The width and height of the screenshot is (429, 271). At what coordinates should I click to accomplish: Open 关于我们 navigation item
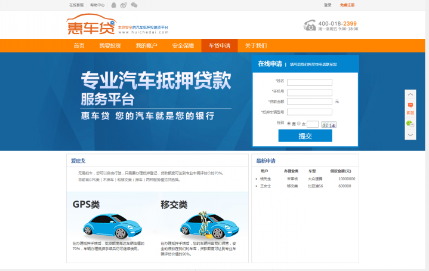point(256,45)
